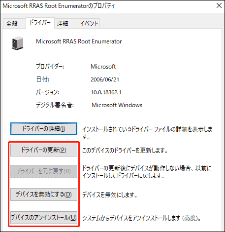Click the version value 10.0.18362.1

click(106, 92)
